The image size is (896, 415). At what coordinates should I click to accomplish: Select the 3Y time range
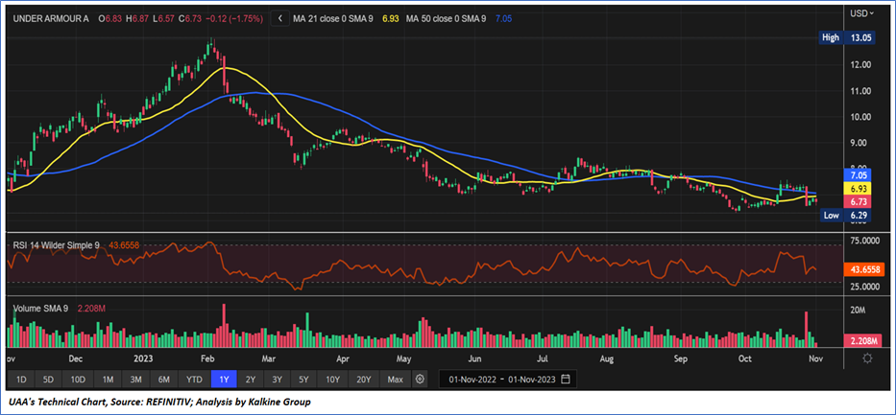tap(278, 380)
